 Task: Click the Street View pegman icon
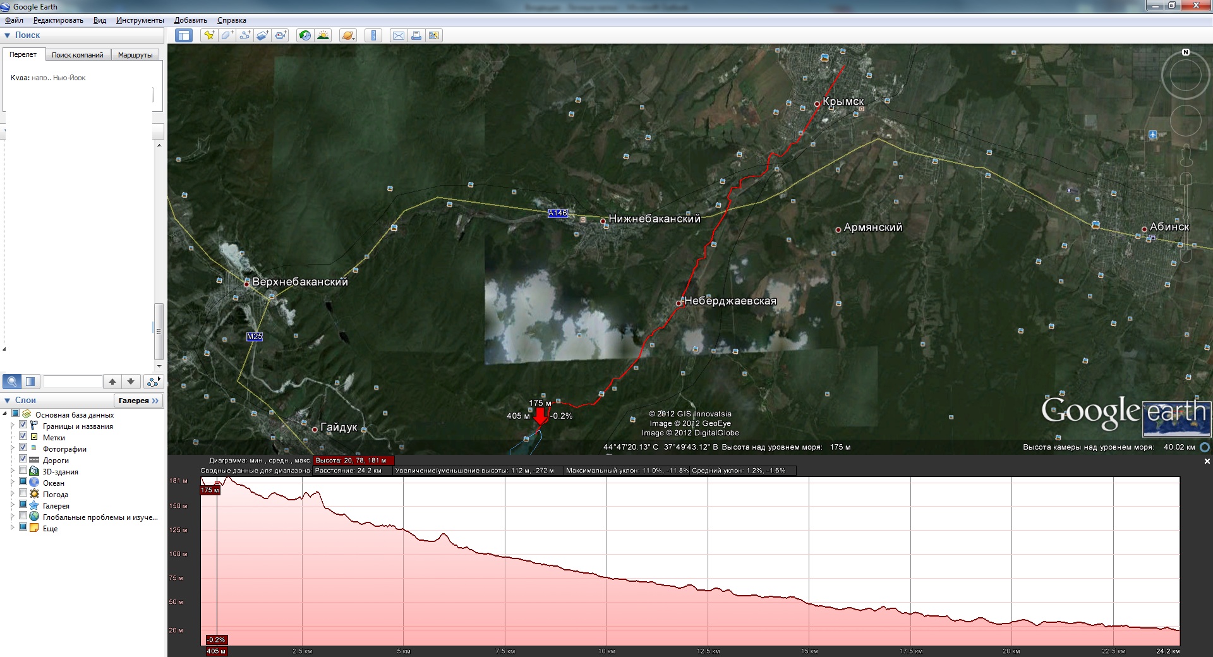point(1186,155)
